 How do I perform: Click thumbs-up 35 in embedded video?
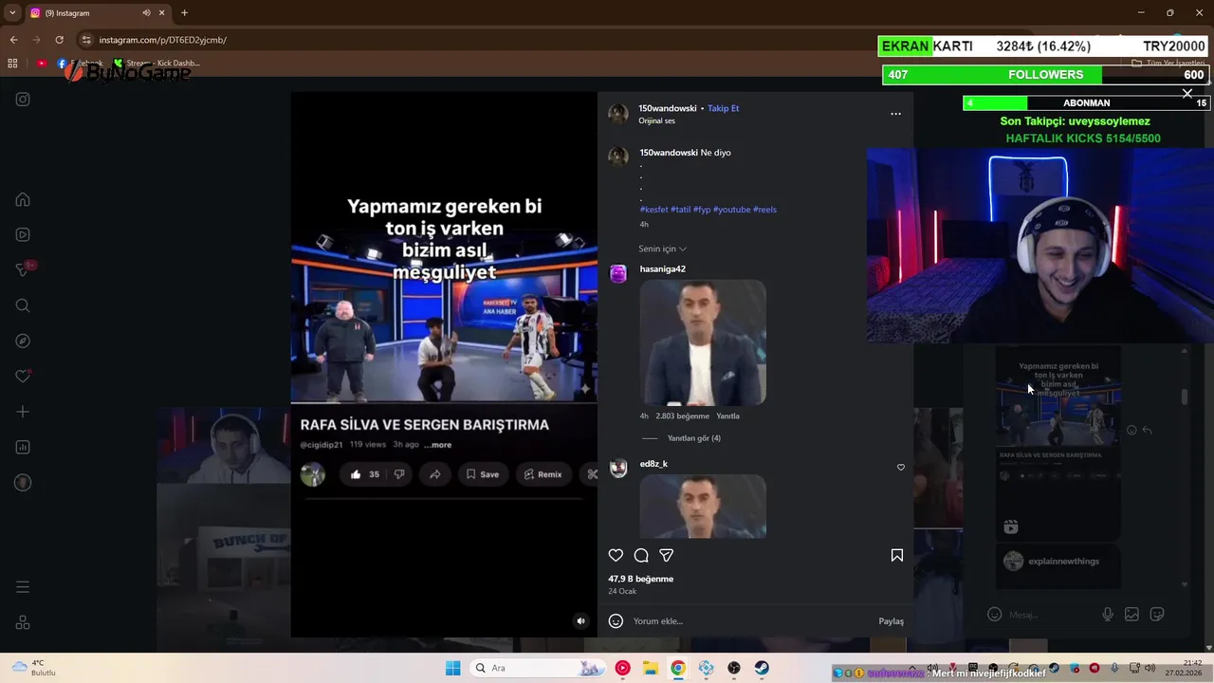point(365,474)
